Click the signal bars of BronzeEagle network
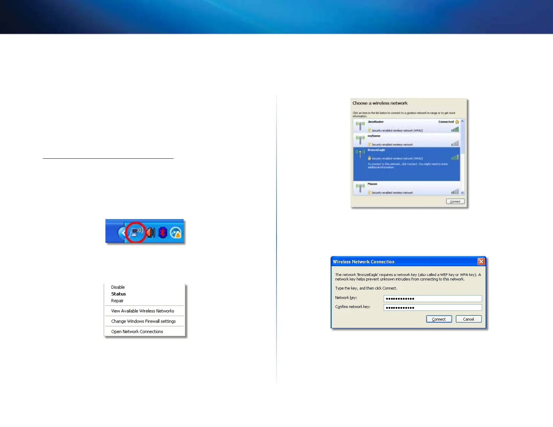 (455, 157)
